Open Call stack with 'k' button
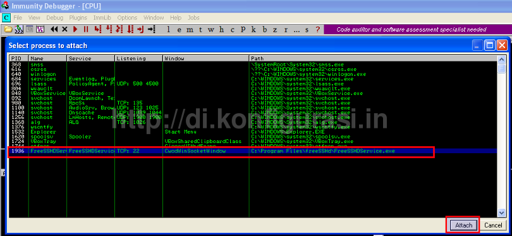The width and height of the screenshot is (512, 236). pyautogui.click(x=253, y=29)
